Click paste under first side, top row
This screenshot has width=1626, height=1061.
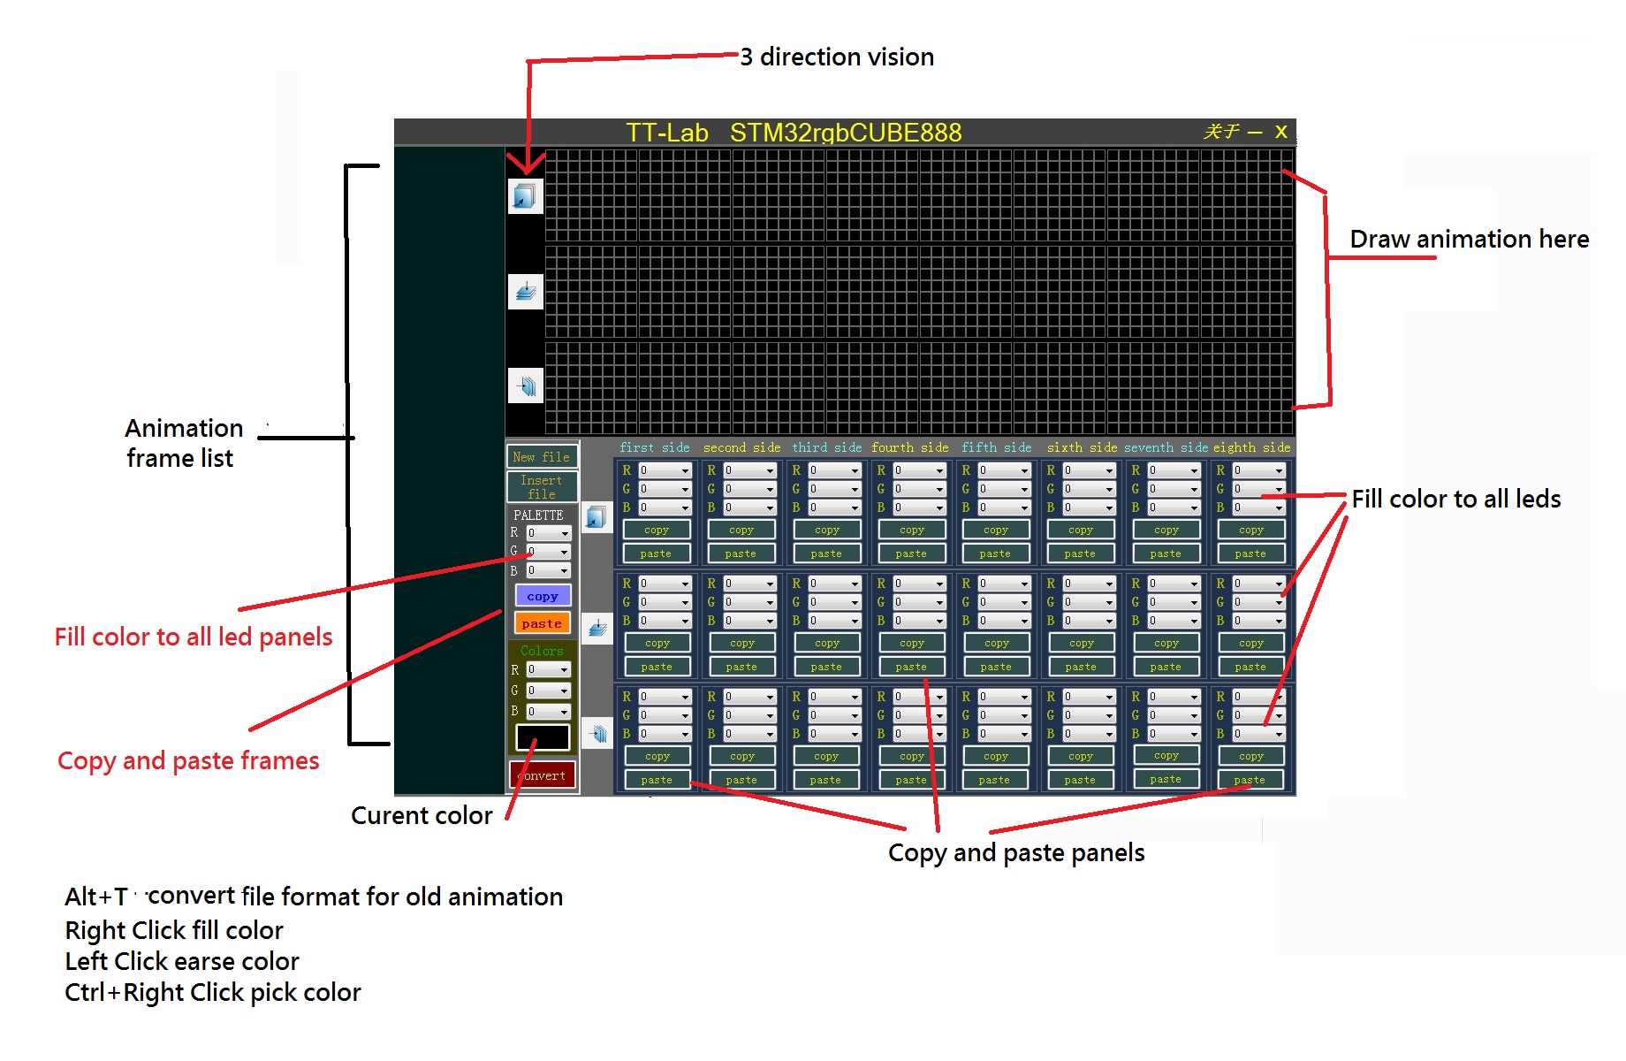point(657,553)
